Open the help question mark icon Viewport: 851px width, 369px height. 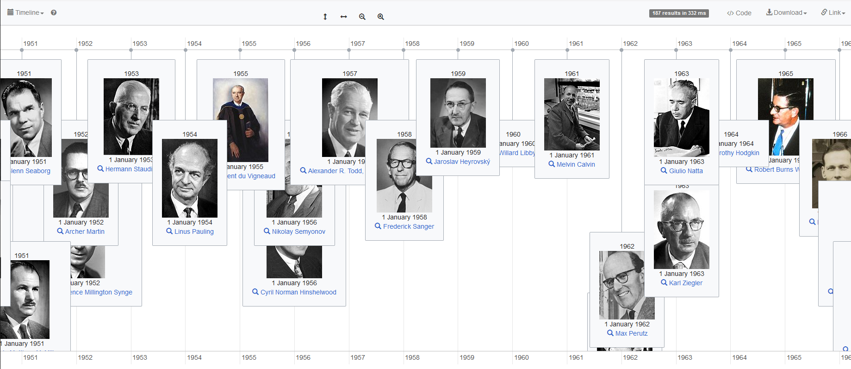[x=54, y=13]
